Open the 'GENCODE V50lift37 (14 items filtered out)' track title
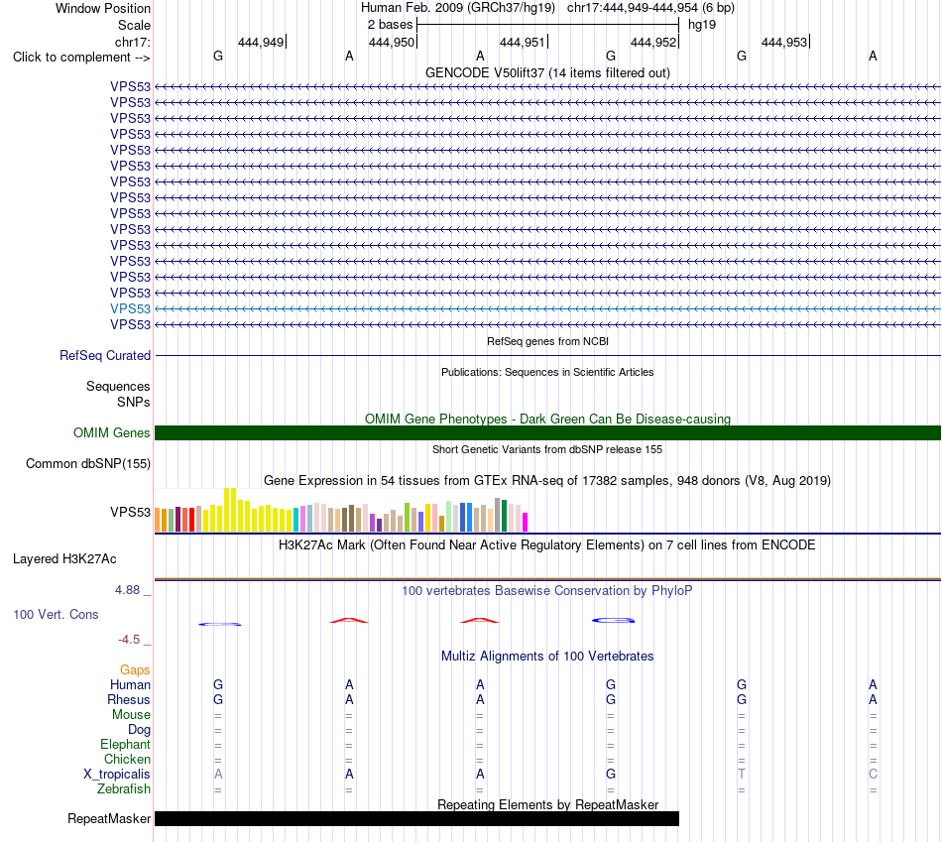Screen dimensions: 942x842 (547, 72)
